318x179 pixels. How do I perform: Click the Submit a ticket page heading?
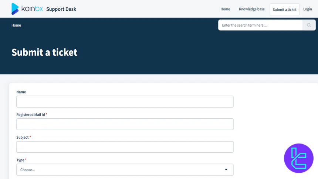(x=44, y=52)
